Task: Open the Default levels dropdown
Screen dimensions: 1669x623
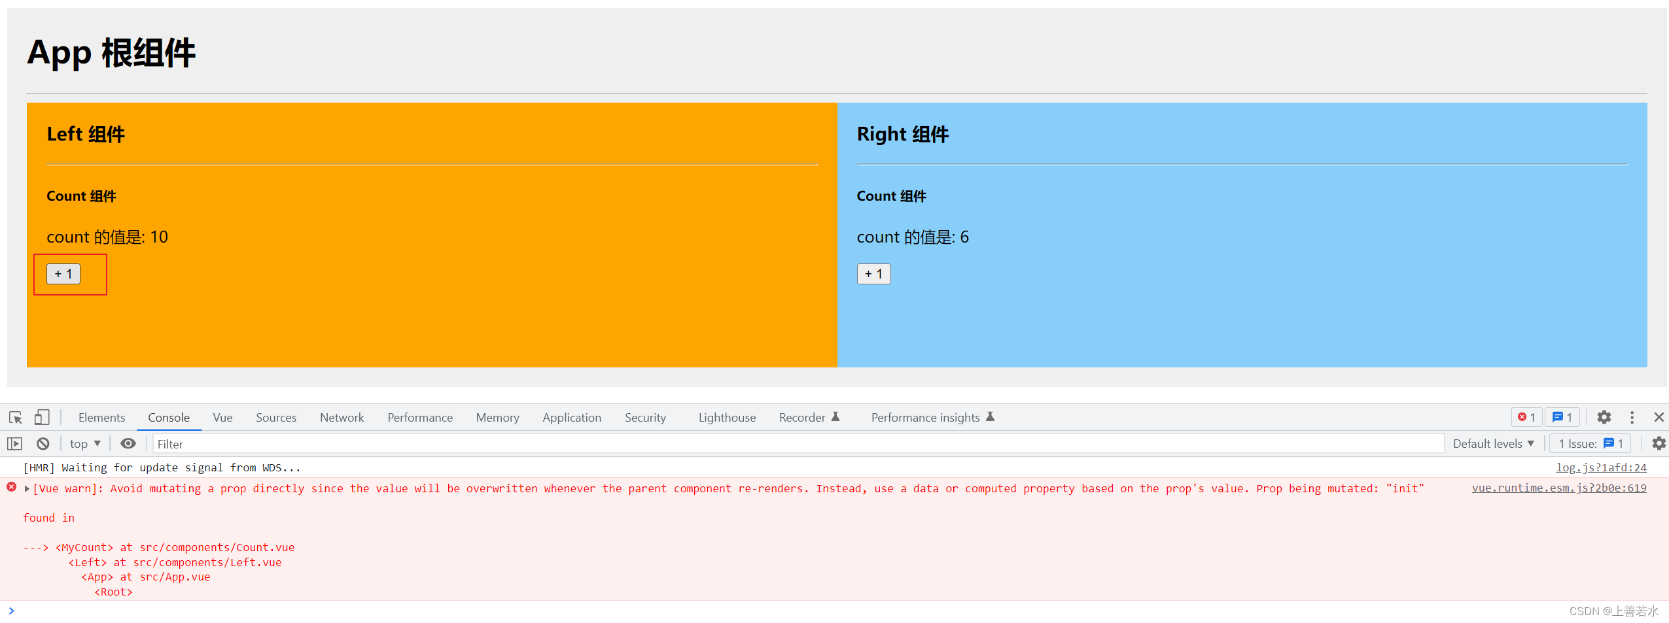Action: [x=1493, y=444]
